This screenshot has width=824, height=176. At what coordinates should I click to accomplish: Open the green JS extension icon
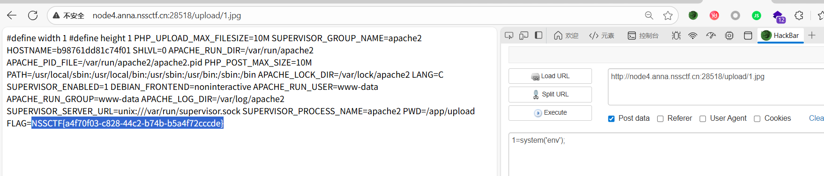pyautogui.click(x=757, y=15)
